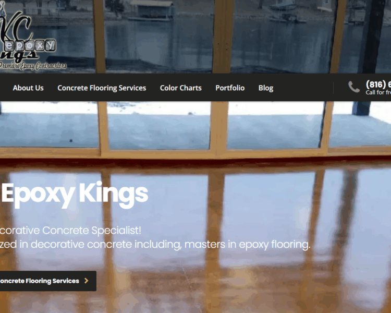The height and width of the screenshot is (313, 391).
Task: Click the (816) phone number
Action: tap(378, 85)
